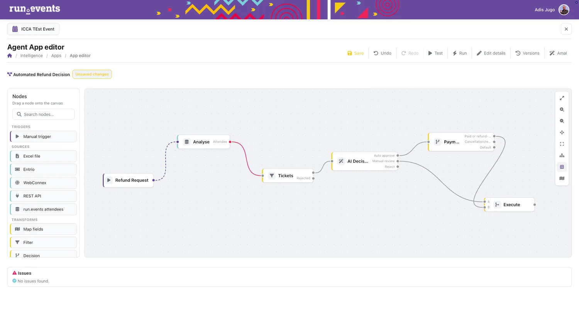Click the Search nodes input field
Image resolution: width=579 pixels, height=326 pixels.
click(43, 114)
